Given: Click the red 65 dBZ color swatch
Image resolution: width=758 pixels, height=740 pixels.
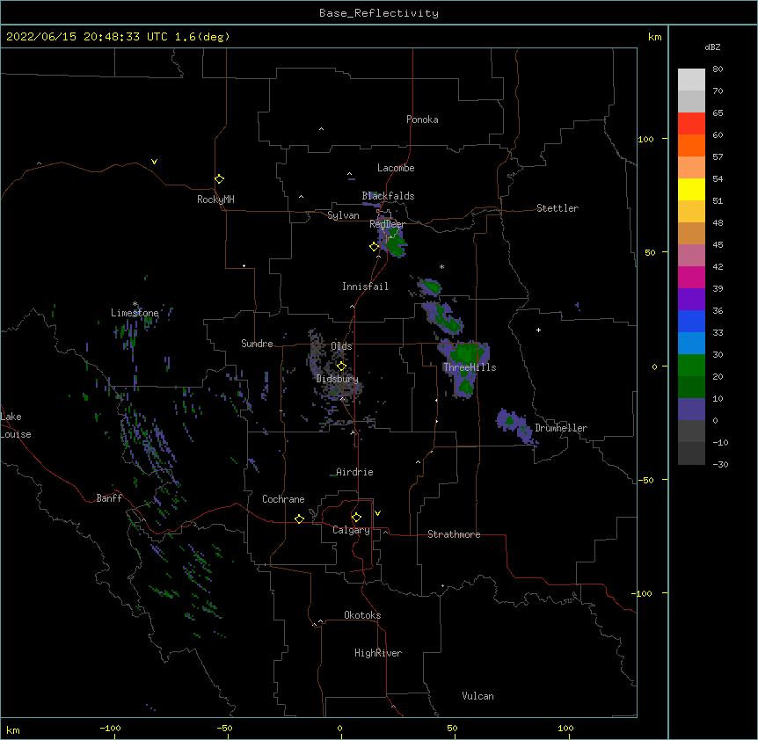Looking at the screenshot, I should [691, 124].
